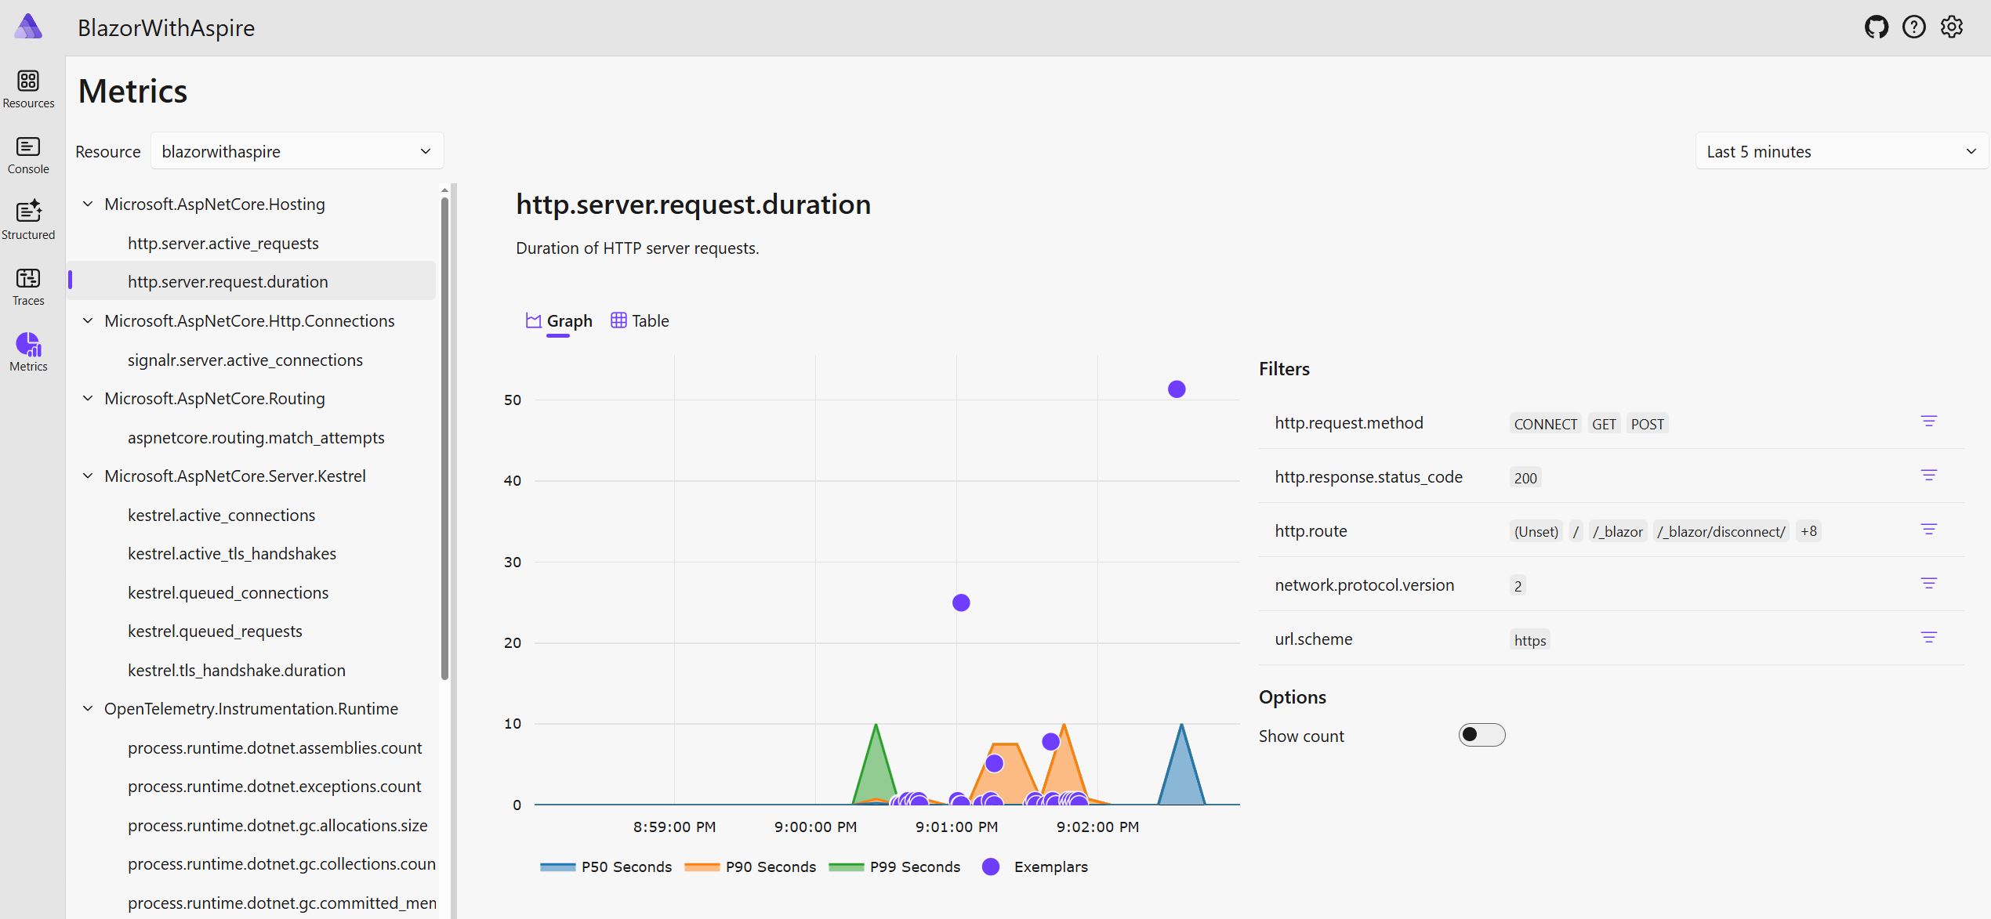
Task: Click the Graph tab icon
Action: (x=533, y=320)
